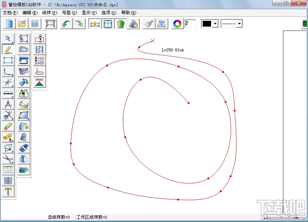Click the 工作区纸样数=0 status text

91,217
